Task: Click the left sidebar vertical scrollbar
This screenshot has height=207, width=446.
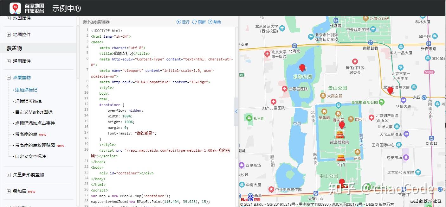Action: (x=78, y=52)
